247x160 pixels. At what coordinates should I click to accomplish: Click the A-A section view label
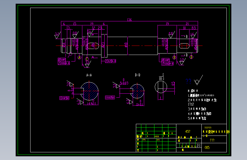tap(89, 75)
